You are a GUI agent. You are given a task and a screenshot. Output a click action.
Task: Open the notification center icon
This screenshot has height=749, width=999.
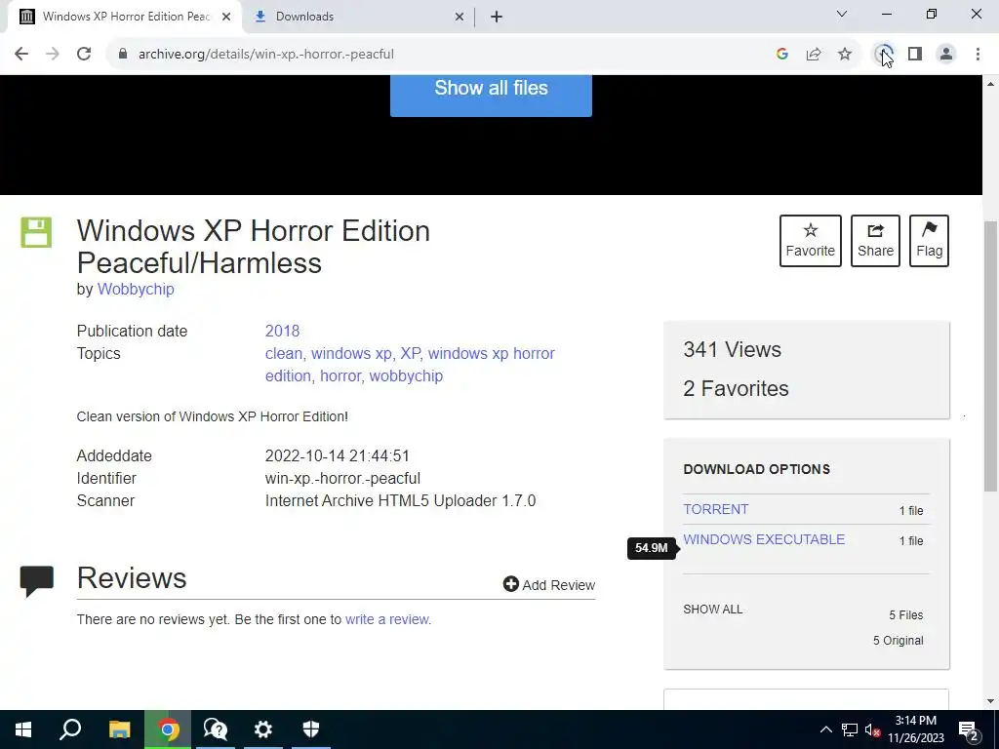[968, 729]
